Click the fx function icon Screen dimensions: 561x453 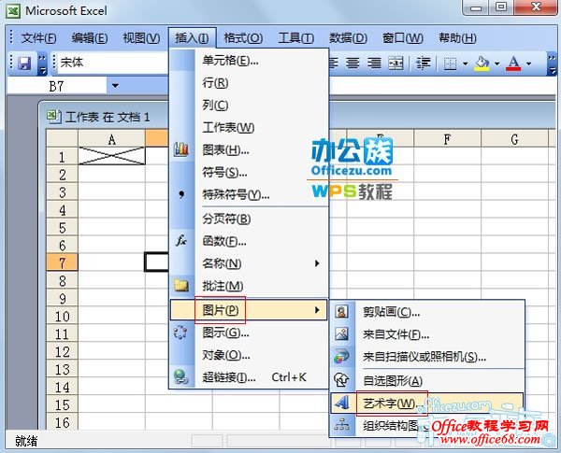click(x=181, y=241)
